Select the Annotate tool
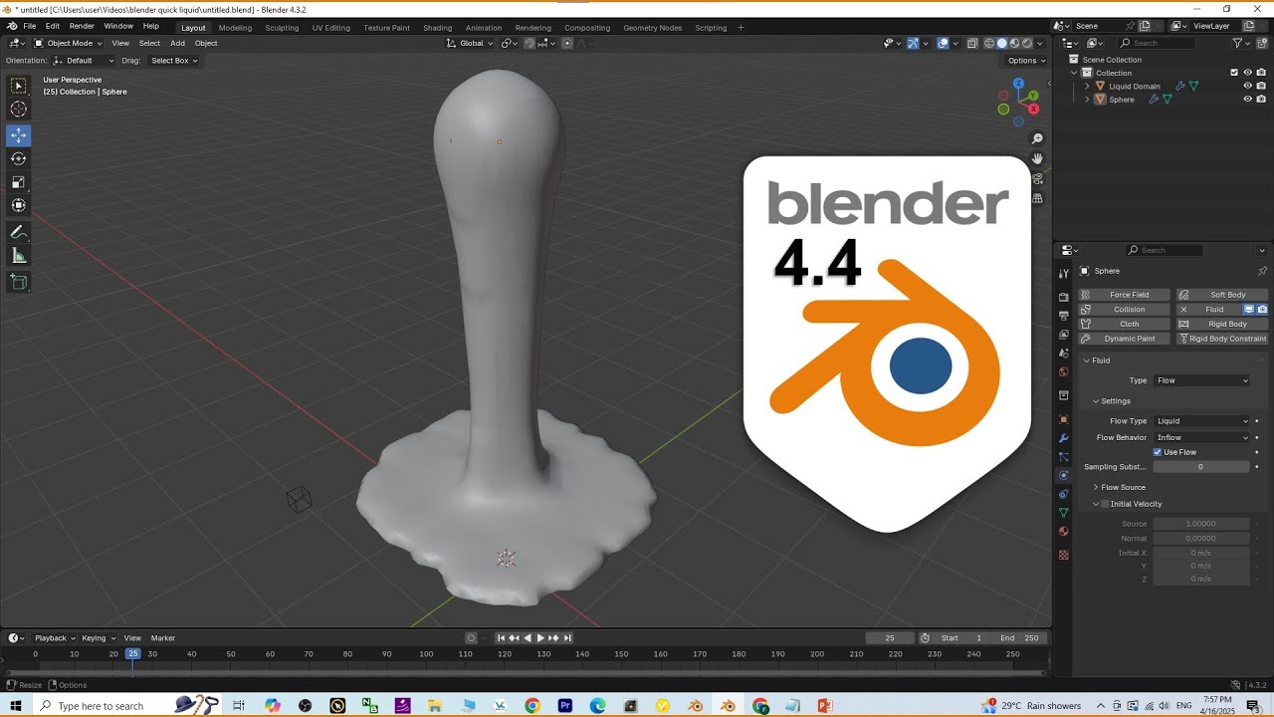 (19, 232)
